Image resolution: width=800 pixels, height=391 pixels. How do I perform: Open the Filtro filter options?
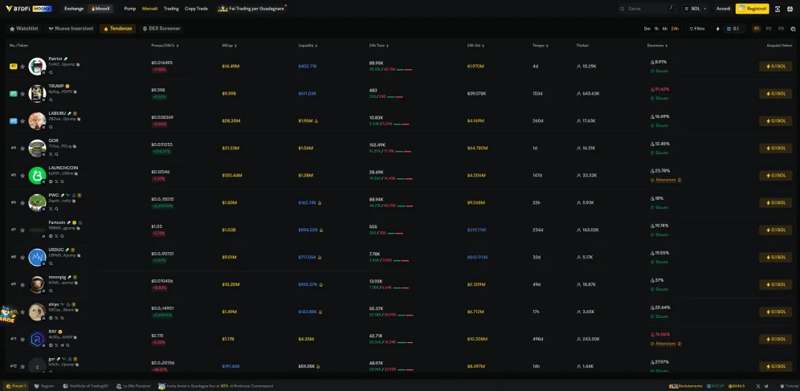tap(696, 29)
